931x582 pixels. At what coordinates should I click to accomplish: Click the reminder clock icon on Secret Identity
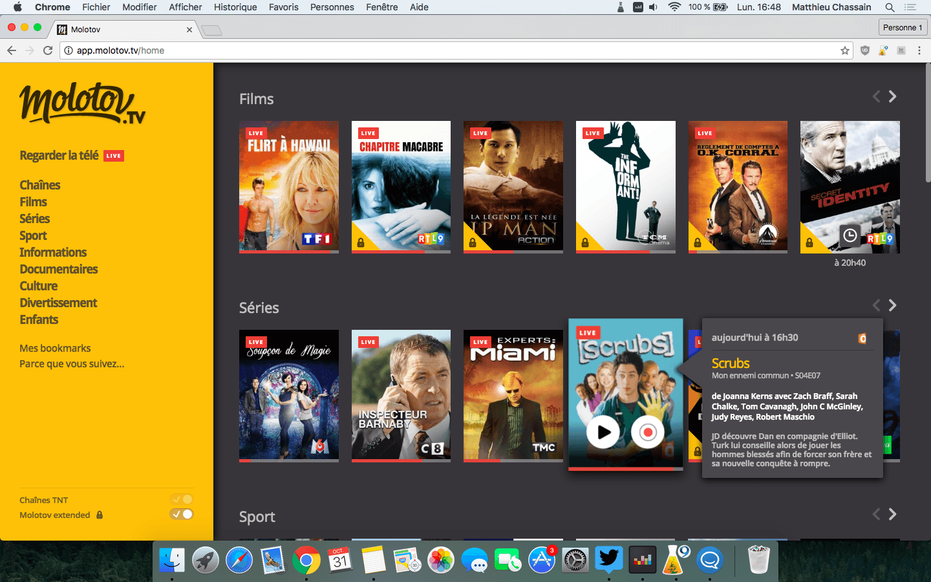[x=850, y=236]
